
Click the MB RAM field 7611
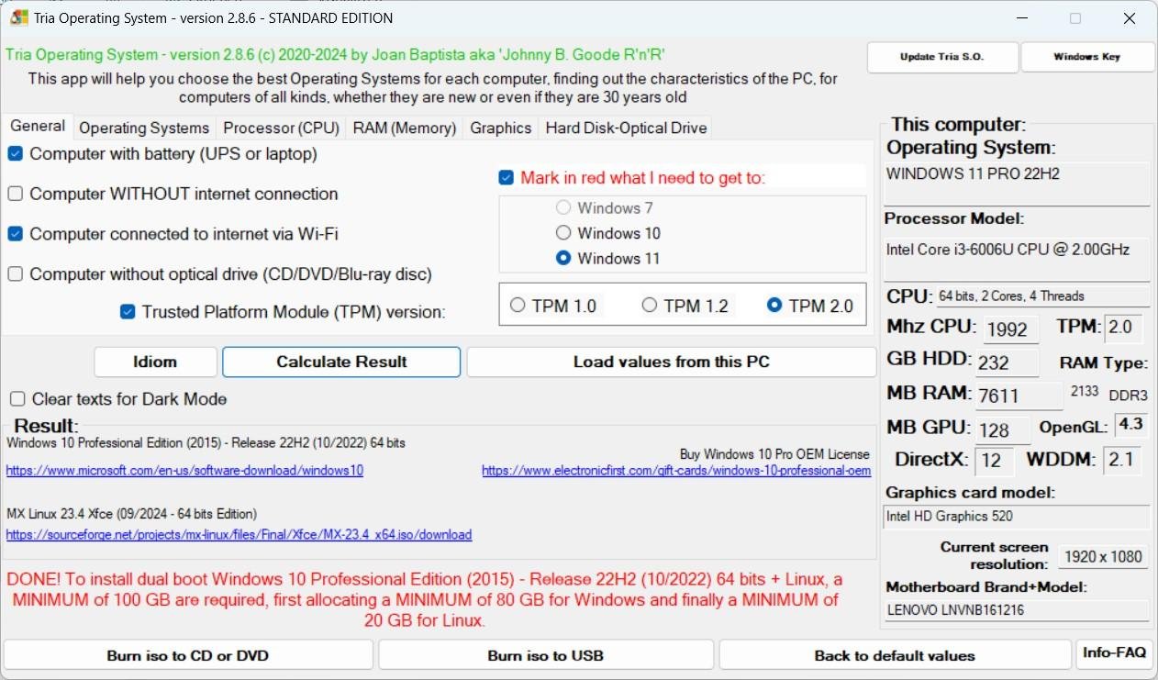click(1019, 396)
